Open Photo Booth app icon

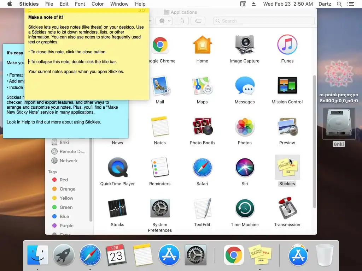(x=203, y=127)
